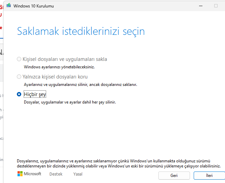Screen dimensions: 225x183
Task: Click the 'Saklamak istediklerinizi seçin' heading
Action: pyautogui.click(x=81, y=31)
